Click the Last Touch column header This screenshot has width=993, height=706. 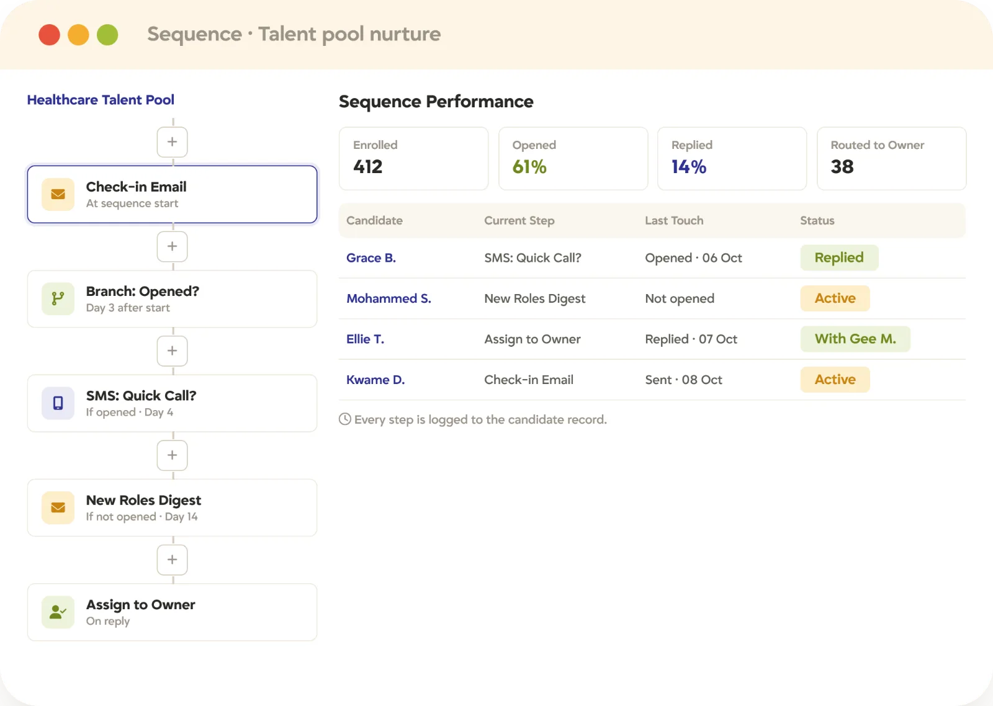(674, 220)
